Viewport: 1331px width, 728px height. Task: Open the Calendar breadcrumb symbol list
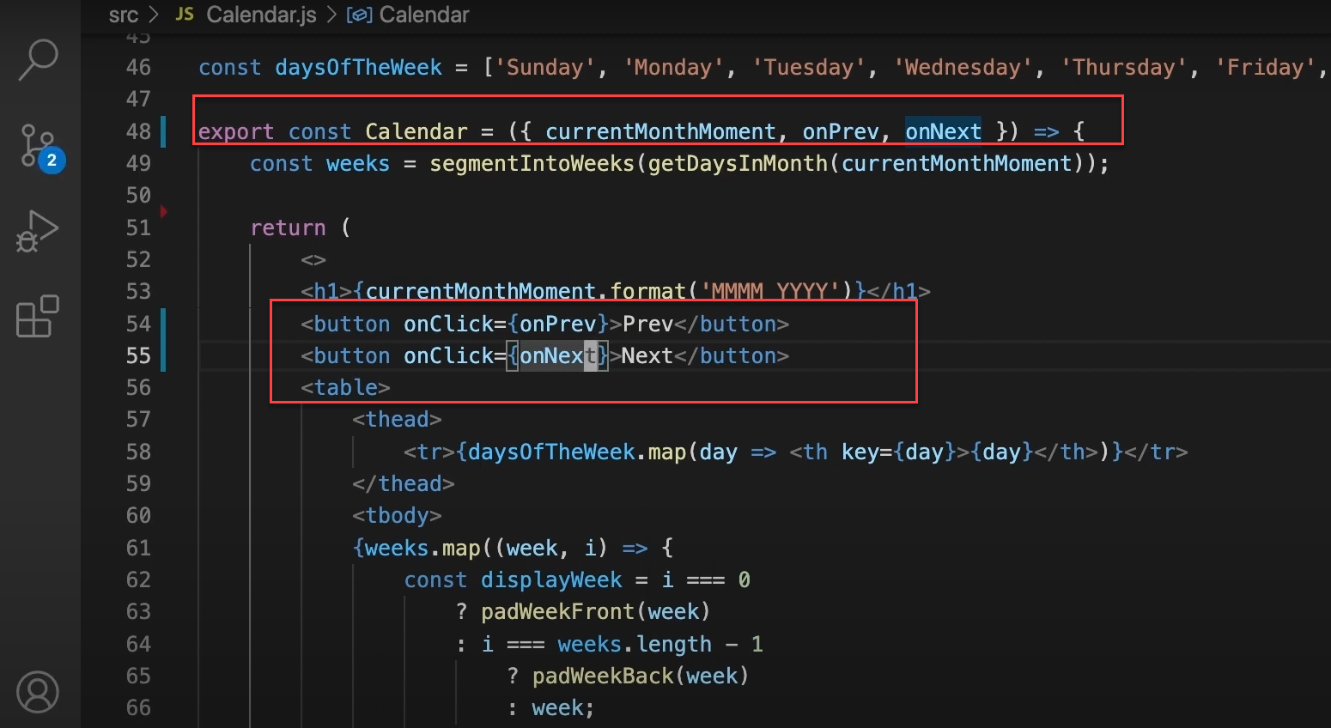point(423,14)
